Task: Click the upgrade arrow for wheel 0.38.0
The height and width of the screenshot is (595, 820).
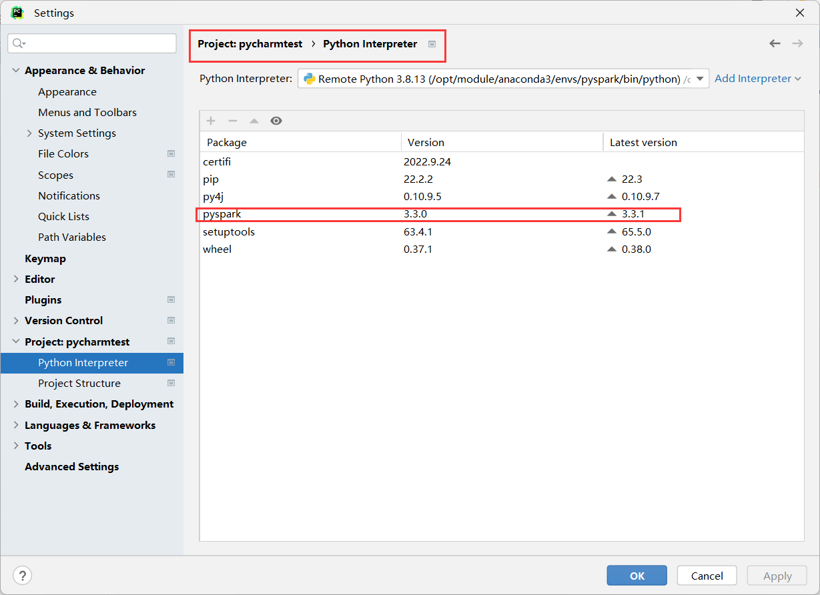Action: click(x=611, y=249)
